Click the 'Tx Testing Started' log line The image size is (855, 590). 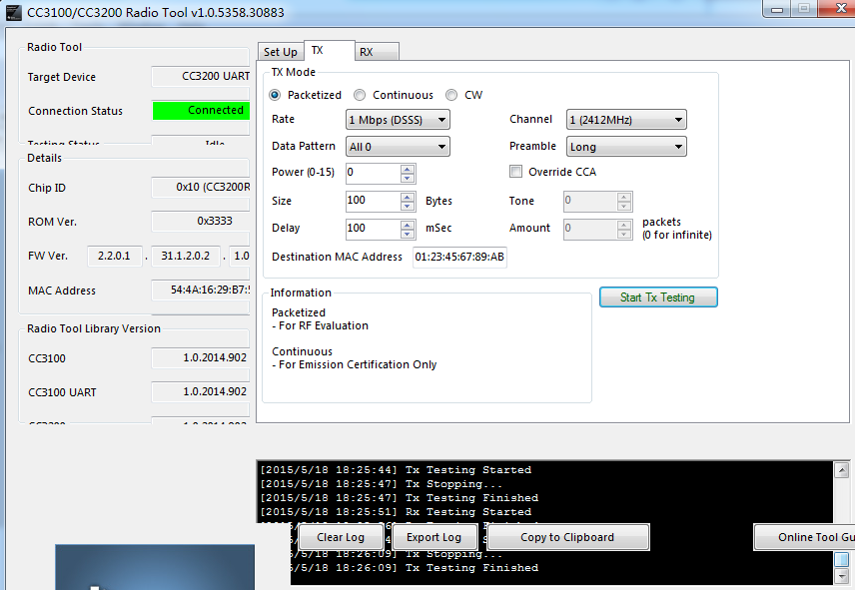(x=396, y=469)
